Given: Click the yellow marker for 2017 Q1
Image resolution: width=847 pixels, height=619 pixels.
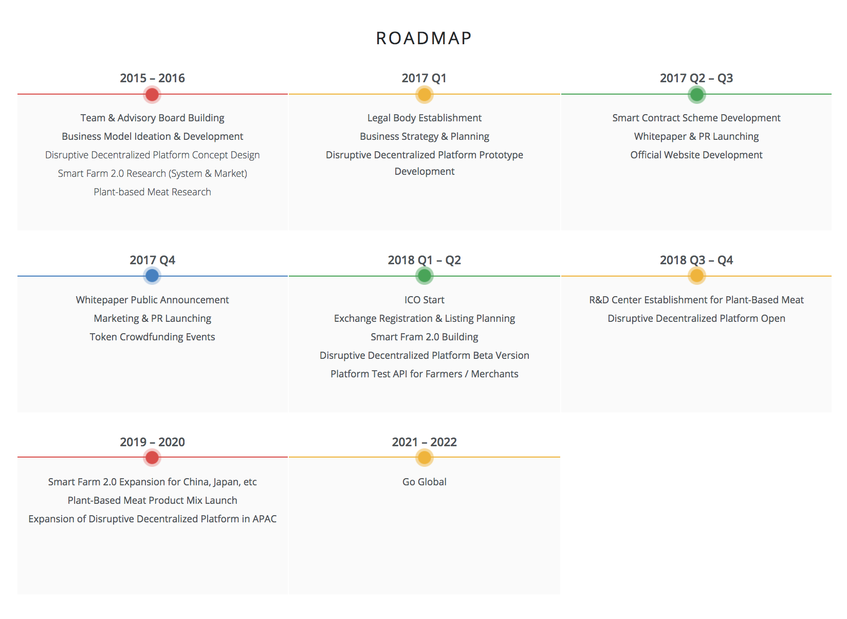Looking at the screenshot, I should (425, 95).
